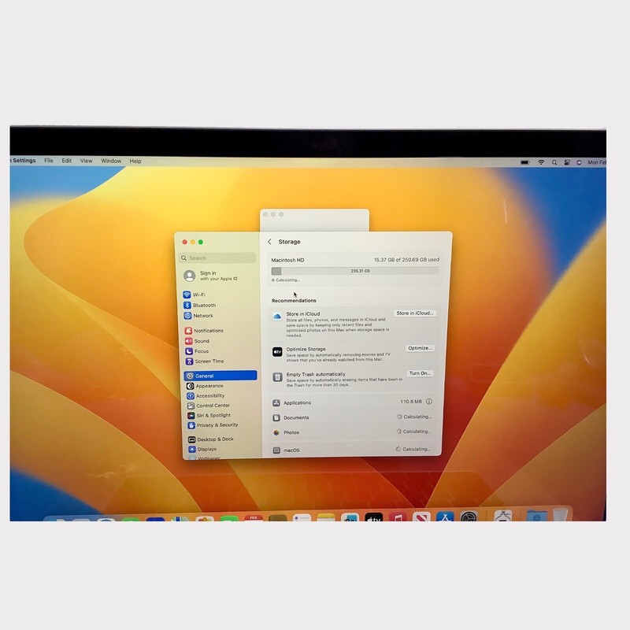Open the Wi-Fi status menu bar icon
Viewport: 630px width, 630px height.
coord(541,162)
